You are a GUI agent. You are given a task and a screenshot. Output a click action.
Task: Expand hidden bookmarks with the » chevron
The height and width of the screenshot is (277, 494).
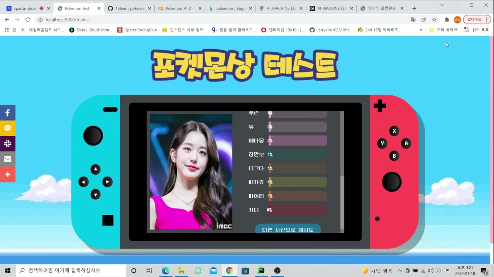(421, 30)
